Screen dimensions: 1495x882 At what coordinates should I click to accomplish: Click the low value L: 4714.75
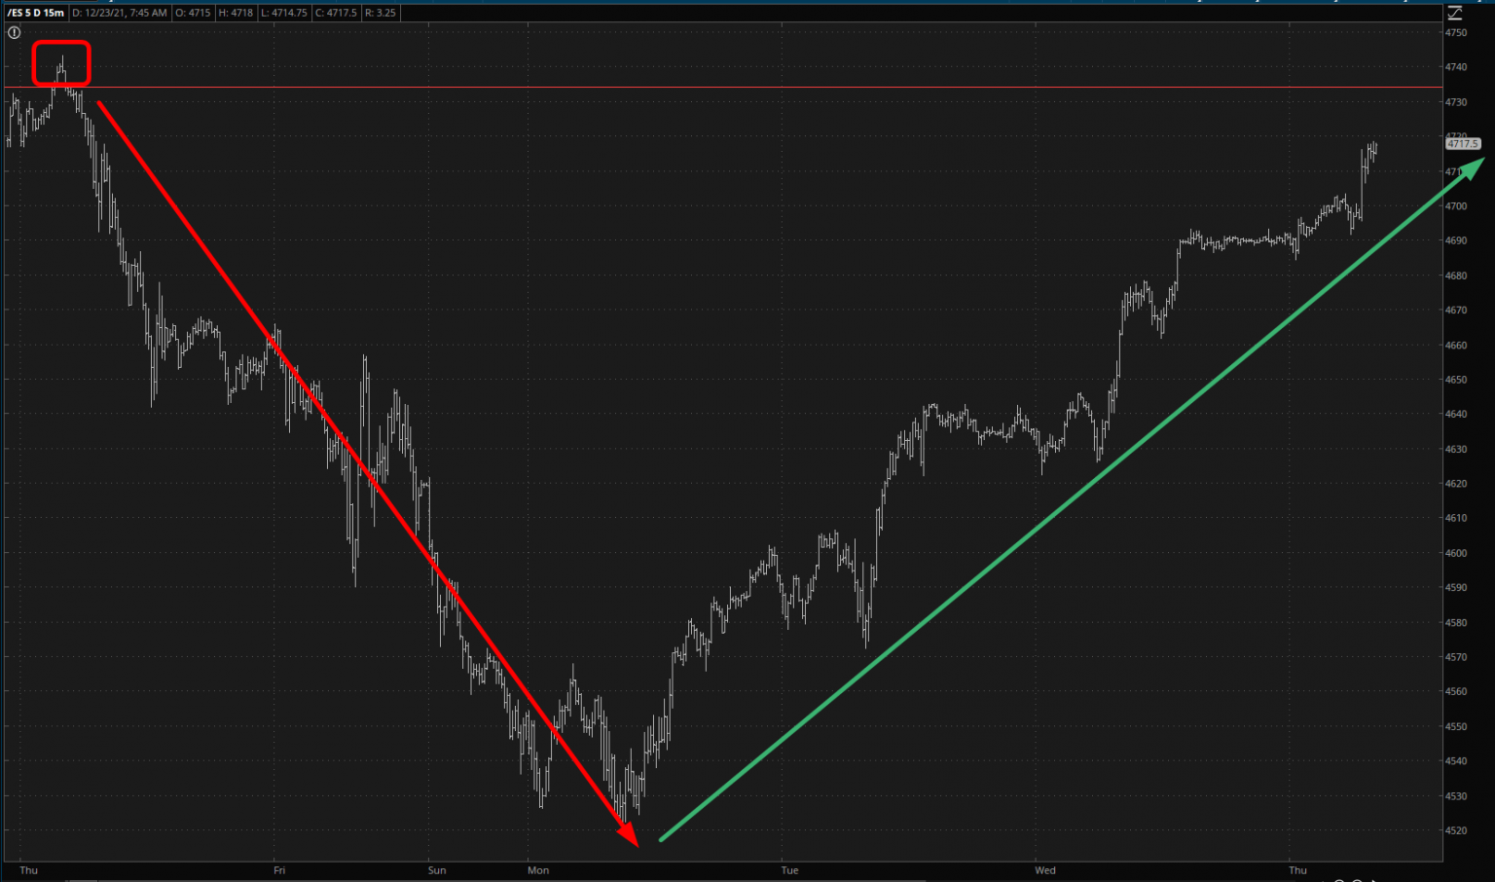(x=284, y=13)
